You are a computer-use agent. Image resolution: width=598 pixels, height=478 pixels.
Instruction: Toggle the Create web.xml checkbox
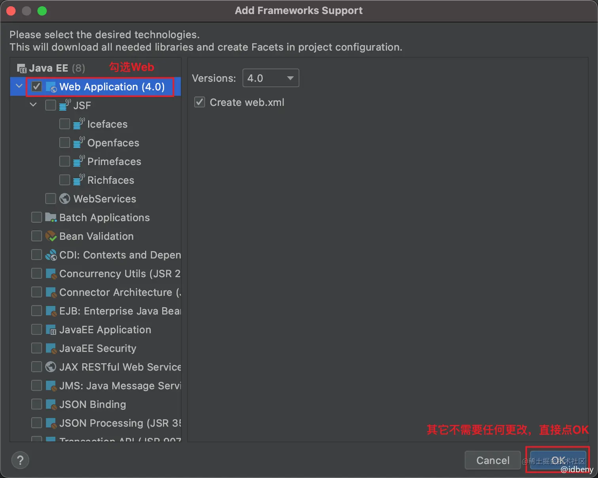200,102
